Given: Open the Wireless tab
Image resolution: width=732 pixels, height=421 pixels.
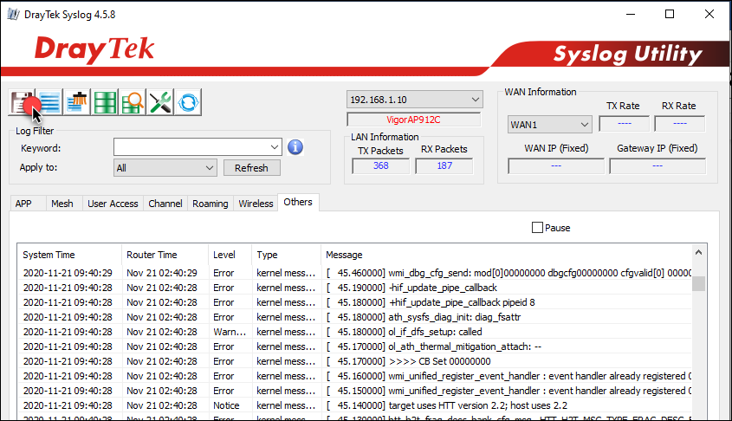Looking at the screenshot, I should 256,204.
